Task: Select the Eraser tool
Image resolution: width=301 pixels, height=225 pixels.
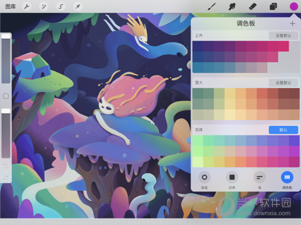Action: [253, 7]
